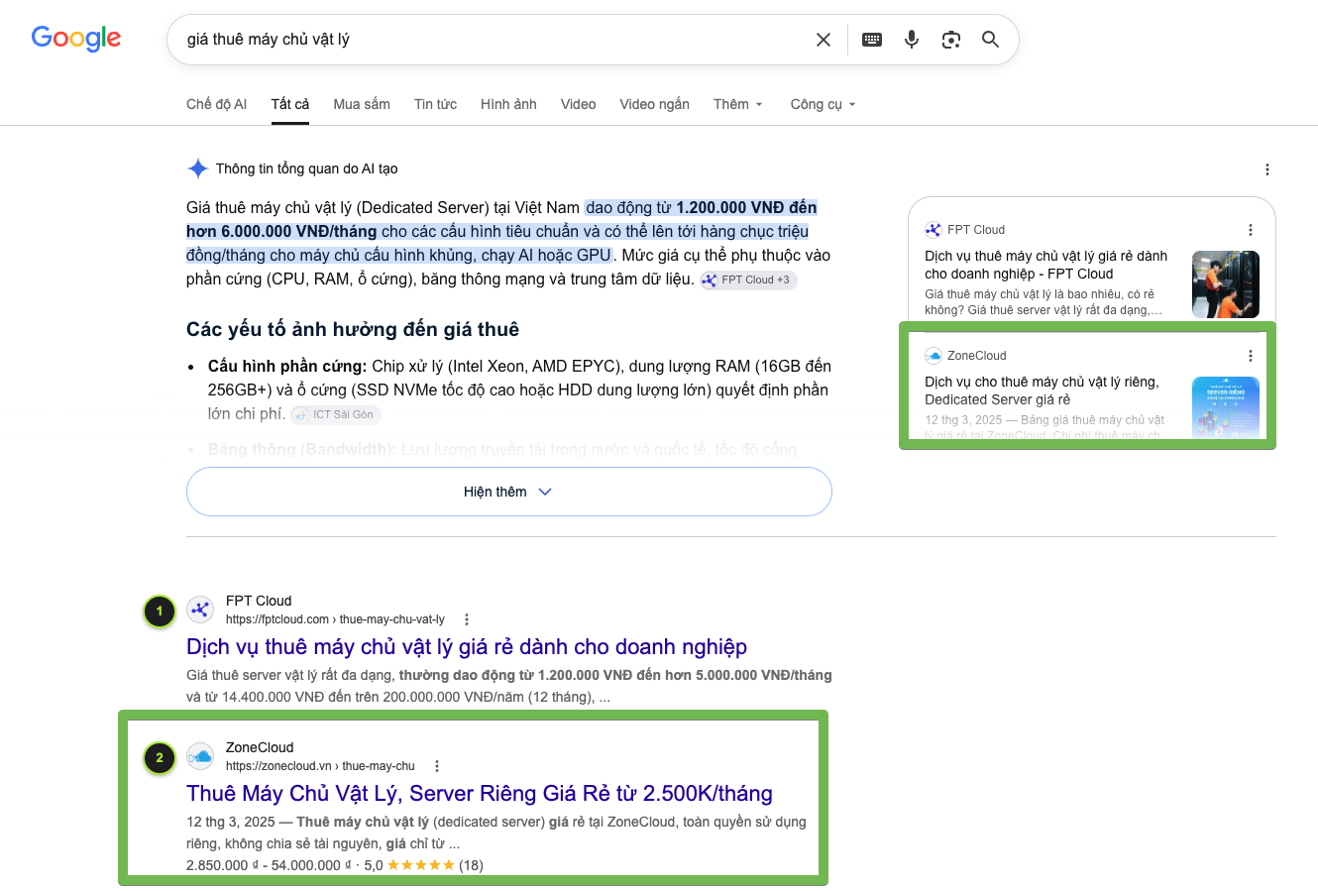Open the zonecloud.vn result URL
This screenshot has height=891, width=1318.
tap(320, 766)
